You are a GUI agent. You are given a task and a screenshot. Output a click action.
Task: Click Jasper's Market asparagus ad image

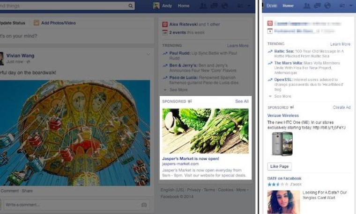205,131
